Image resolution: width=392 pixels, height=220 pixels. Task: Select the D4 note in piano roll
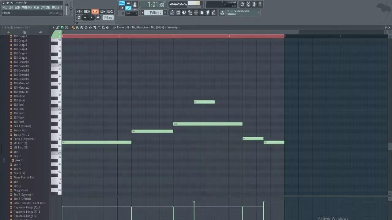click(204, 102)
